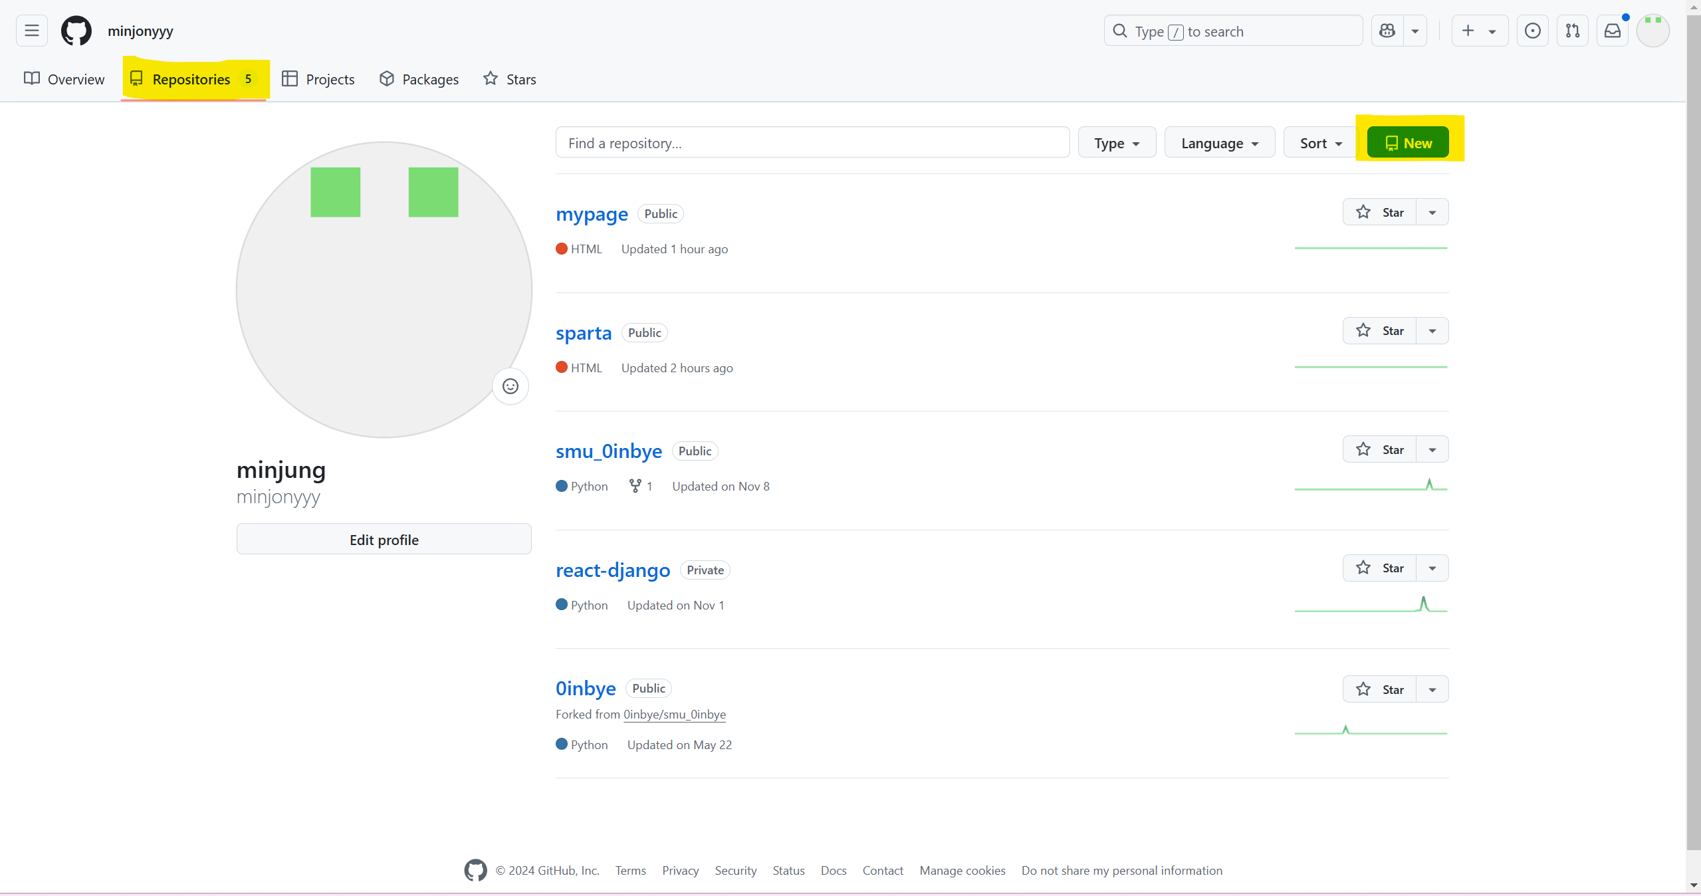1701x896 pixels.
Task: Click the GitHub logo in the footer
Action: click(475, 870)
